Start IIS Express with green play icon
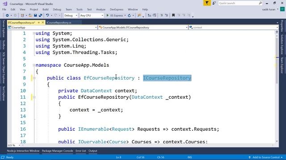 click(107, 16)
